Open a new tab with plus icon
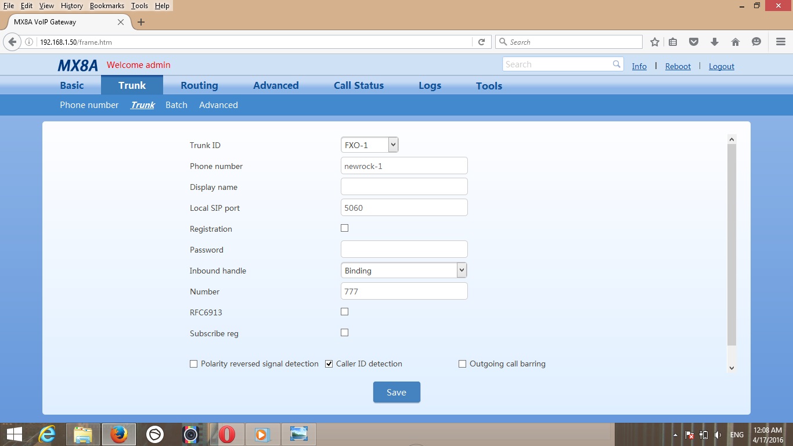Screen dimensions: 793x446 tap(141, 22)
